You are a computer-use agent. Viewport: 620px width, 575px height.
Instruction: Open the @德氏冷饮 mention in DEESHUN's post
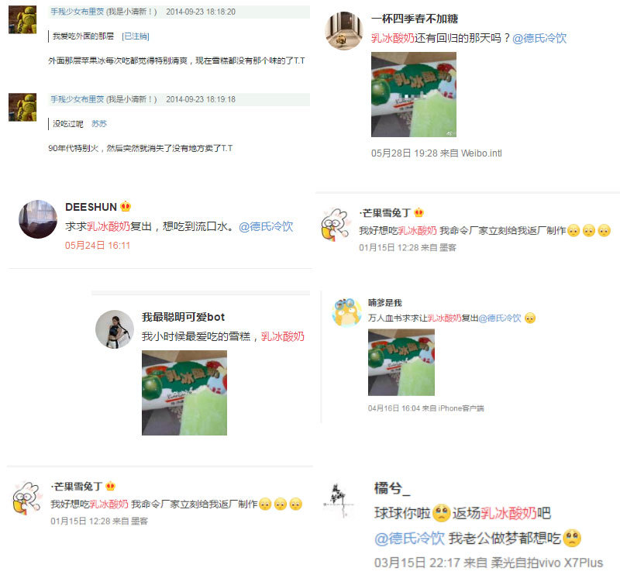[x=266, y=226]
